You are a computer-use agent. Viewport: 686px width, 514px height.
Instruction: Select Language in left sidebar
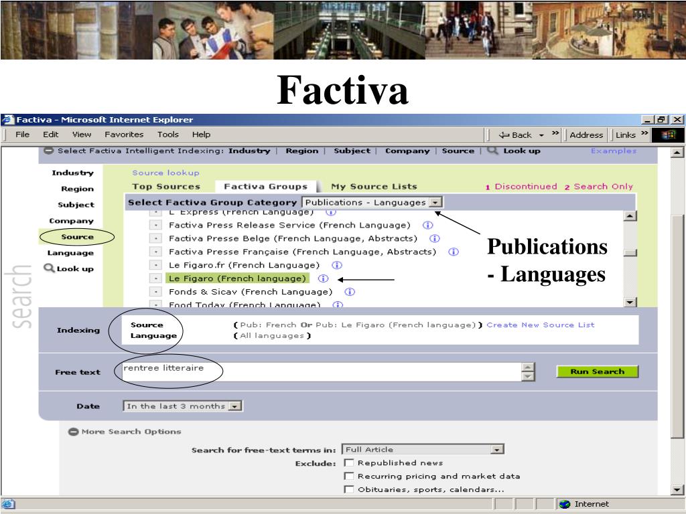[70, 252]
